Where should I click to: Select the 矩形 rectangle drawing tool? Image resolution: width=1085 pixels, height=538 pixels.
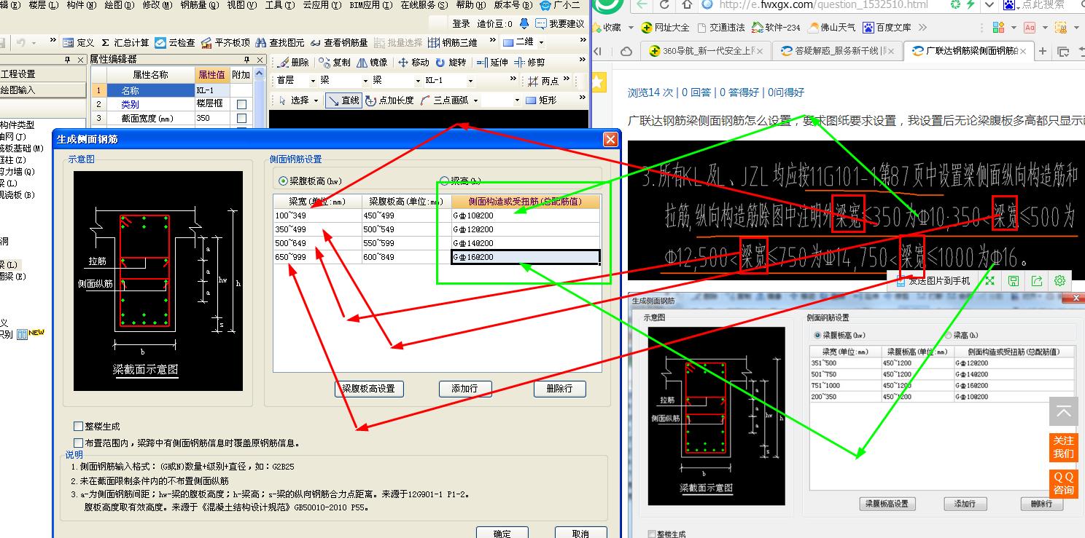coord(540,100)
